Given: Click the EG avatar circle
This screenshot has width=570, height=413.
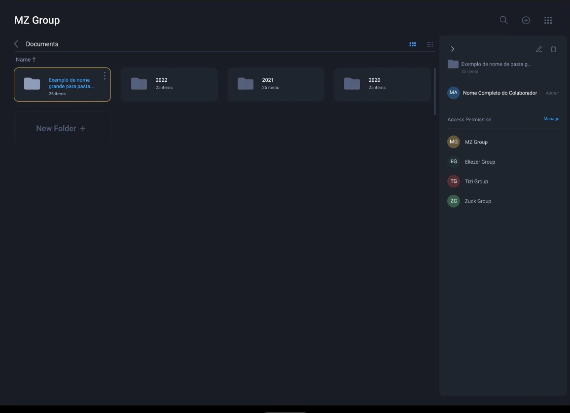Looking at the screenshot, I should click(x=453, y=161).
